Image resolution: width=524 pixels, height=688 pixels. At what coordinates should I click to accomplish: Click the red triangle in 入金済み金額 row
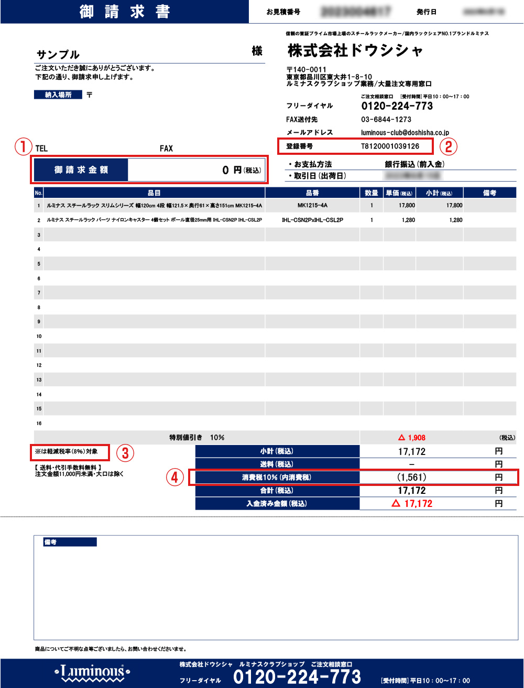point(396,503)
